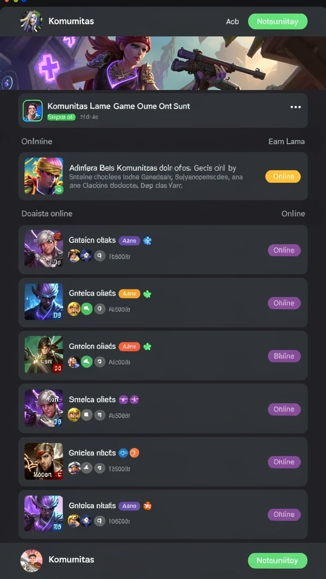Click the green circle icon under Gntelca oliets
The width and height of the screenshot is (326, 579).
click(x=87, y=309)
